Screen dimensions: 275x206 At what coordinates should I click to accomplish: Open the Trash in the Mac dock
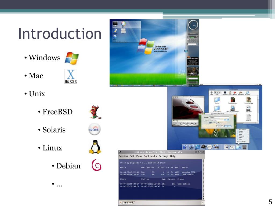244,147
